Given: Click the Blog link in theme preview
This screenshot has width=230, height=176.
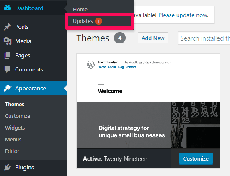Looking at the screenshot, I should (x=121, y=67).
